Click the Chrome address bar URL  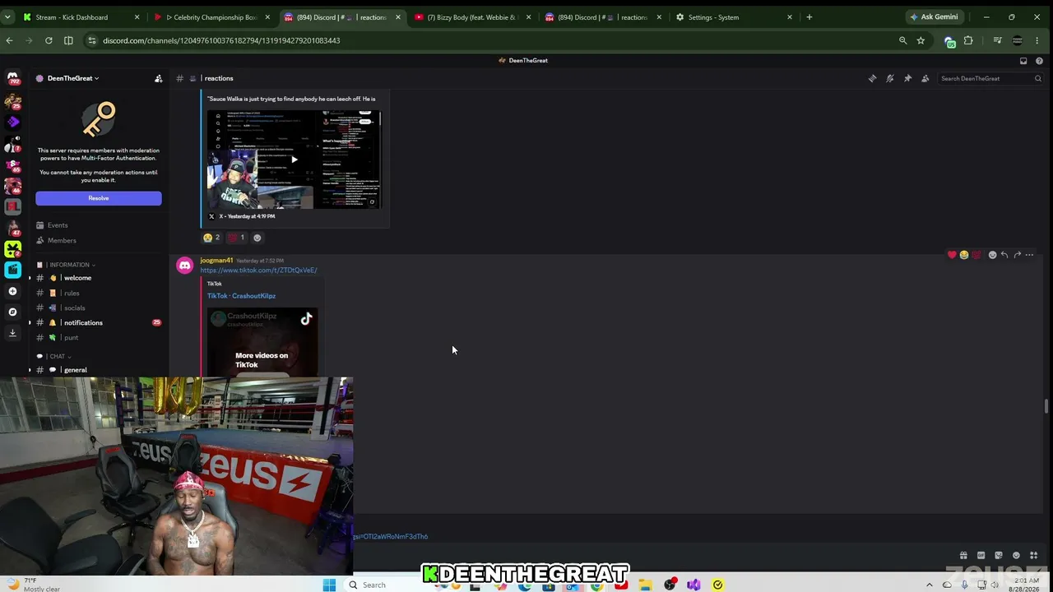(221, 40)
